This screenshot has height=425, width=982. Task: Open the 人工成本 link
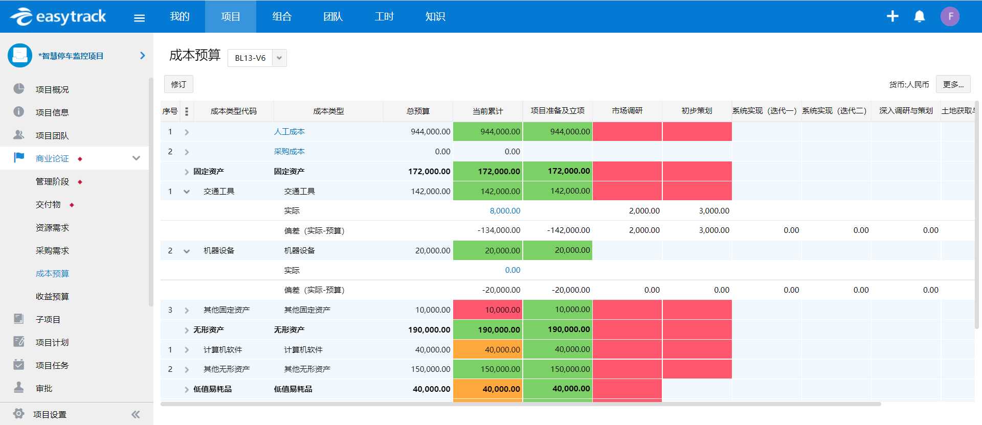tap(289, 132)
